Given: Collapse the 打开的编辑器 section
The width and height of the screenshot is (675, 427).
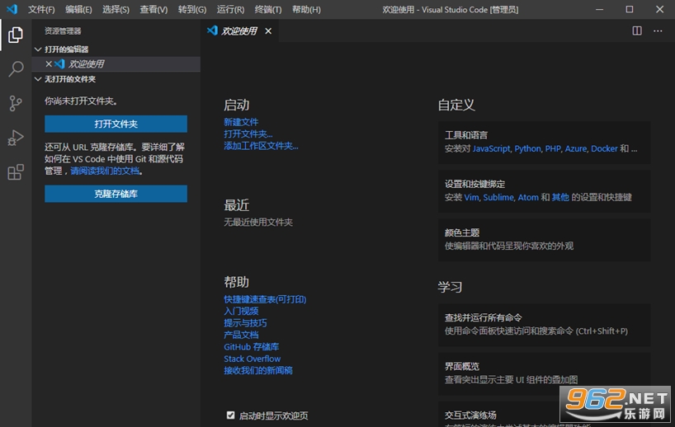Looking at the screenshot, I should [38, 49].
